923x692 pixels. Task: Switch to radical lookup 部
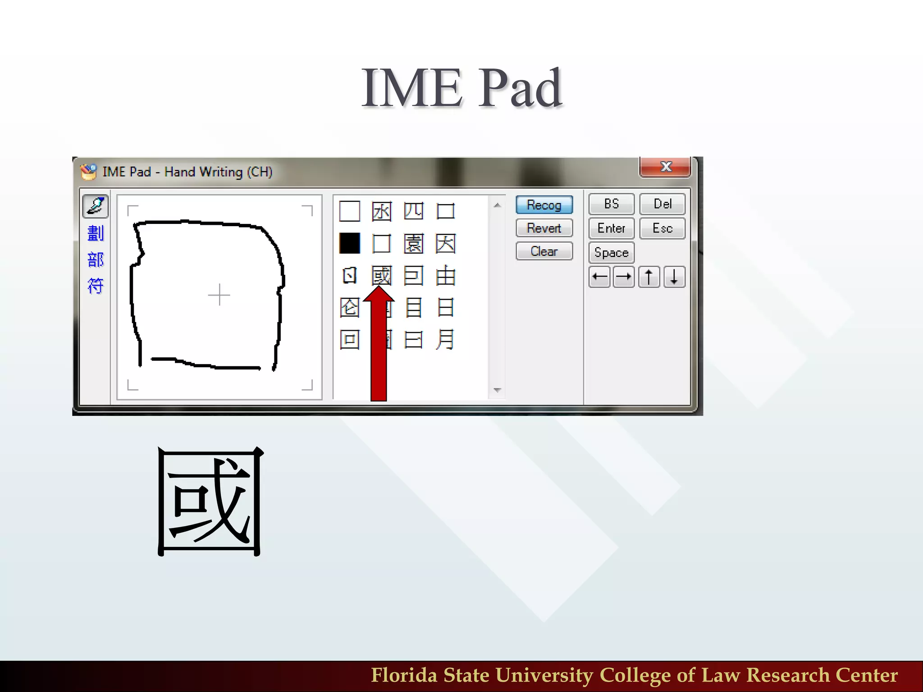tap(96, 260)
